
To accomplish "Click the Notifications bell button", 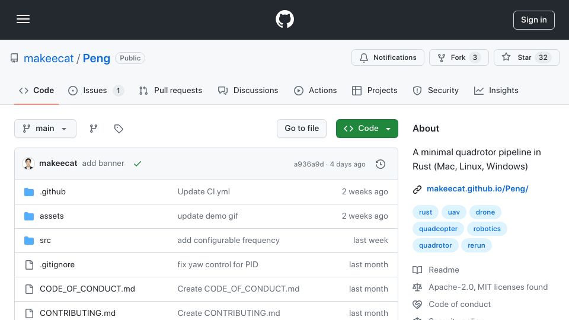I will click(x=388, y=57).
